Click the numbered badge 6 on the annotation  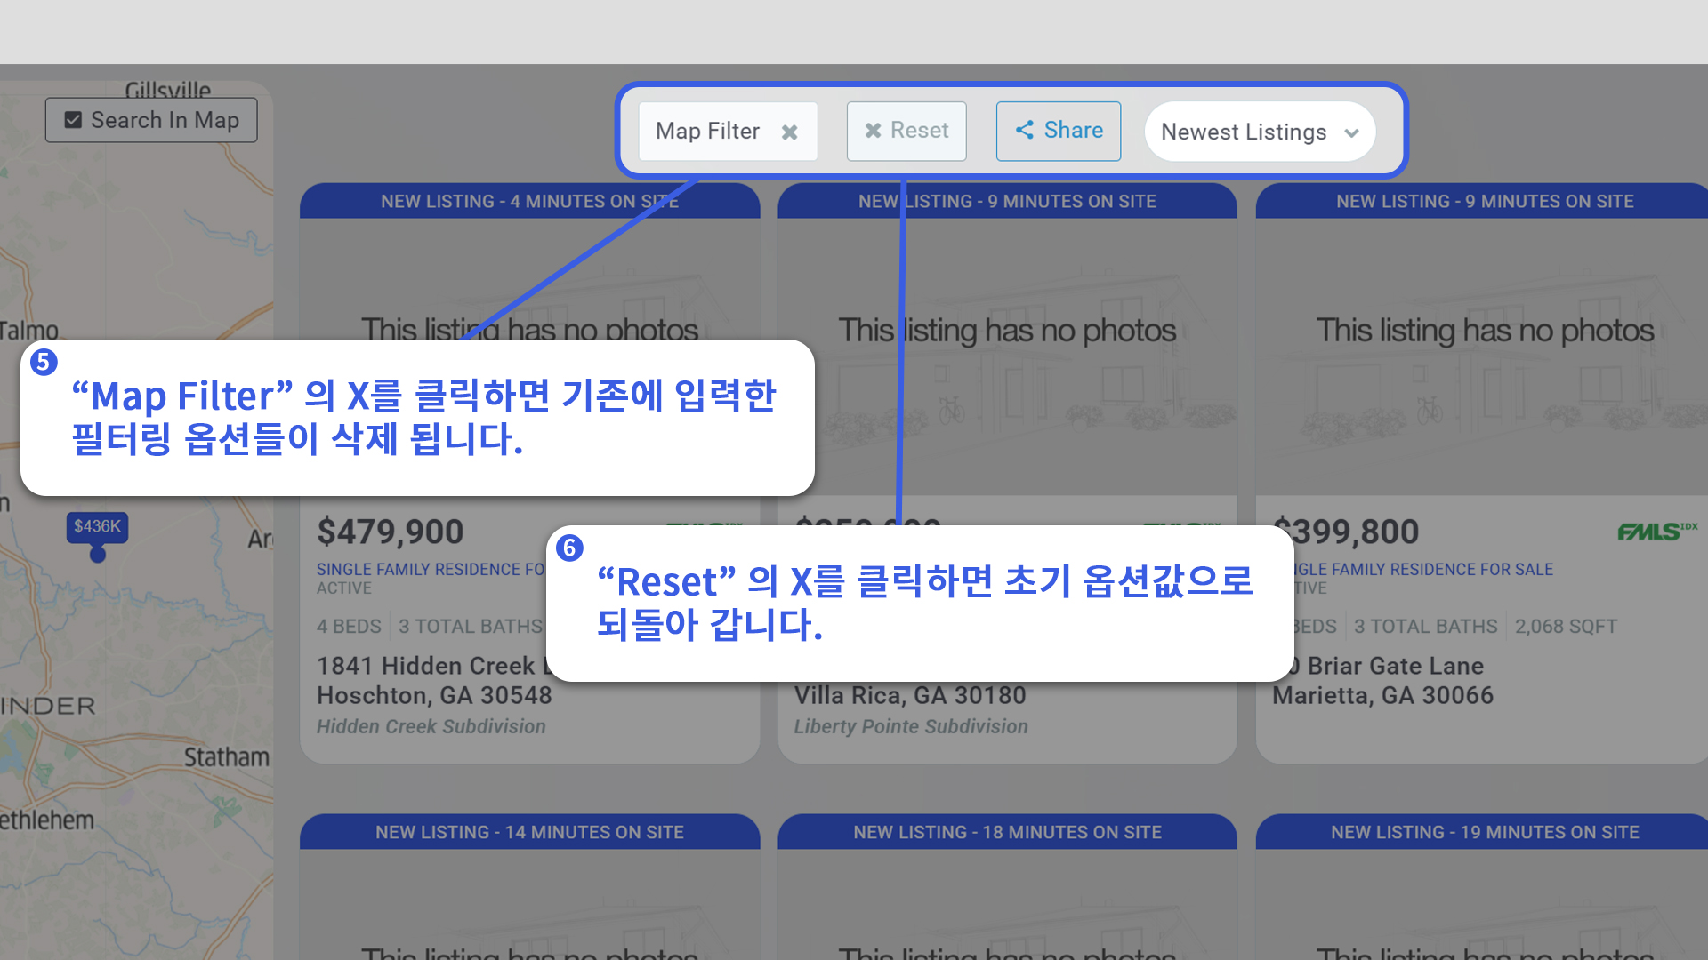coord(570,549)
